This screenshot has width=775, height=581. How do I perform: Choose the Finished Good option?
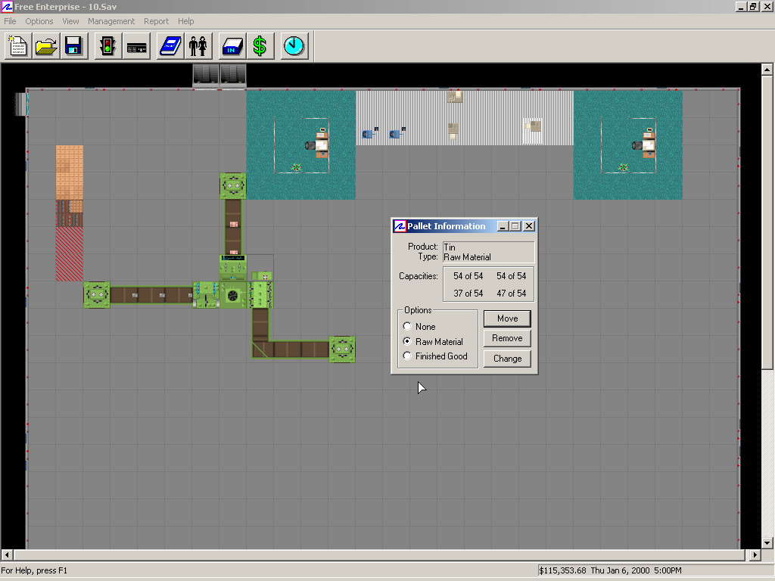(408, 356)
